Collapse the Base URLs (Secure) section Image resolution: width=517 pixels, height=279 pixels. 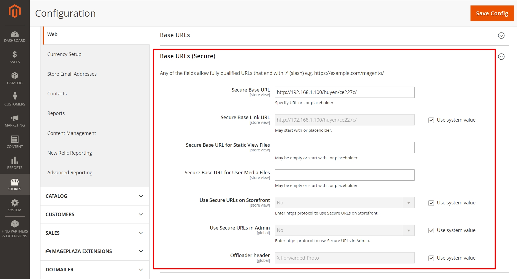(x=501, y=57)
